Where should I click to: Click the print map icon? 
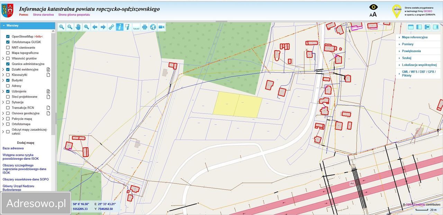pos(145,27)
